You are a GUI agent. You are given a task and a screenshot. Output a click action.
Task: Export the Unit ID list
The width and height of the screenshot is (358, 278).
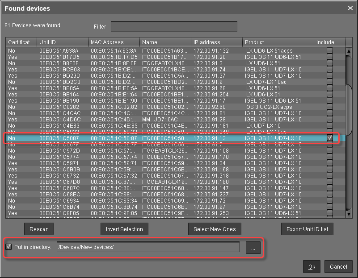click(307, 229)
